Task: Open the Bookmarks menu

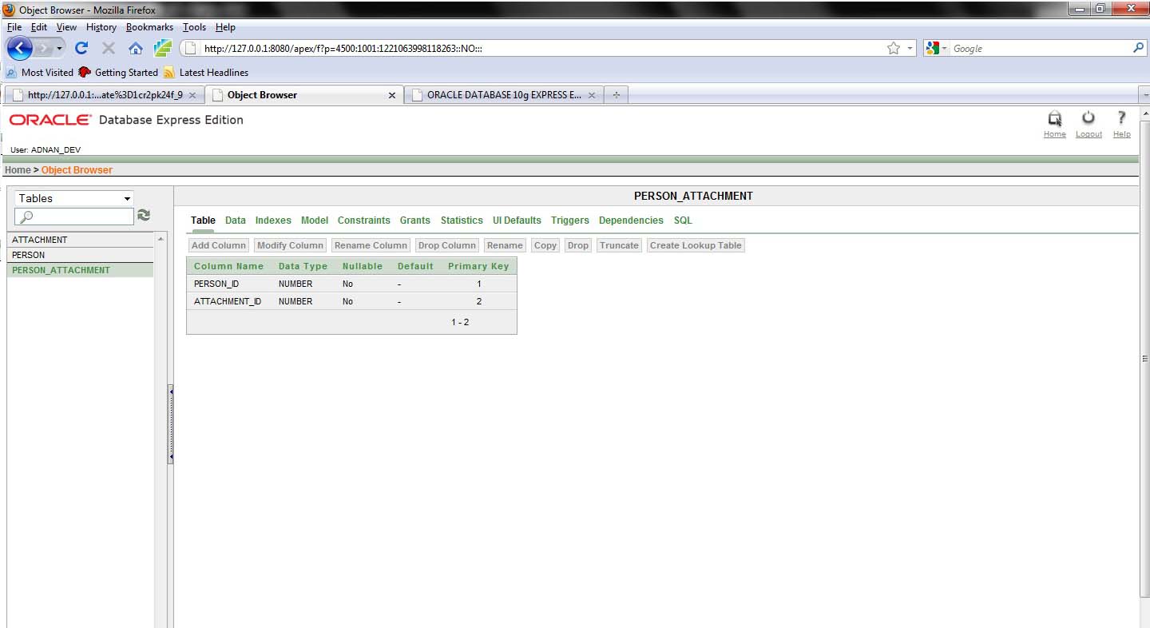Action: pyautogui.click(x=149, y=26)
